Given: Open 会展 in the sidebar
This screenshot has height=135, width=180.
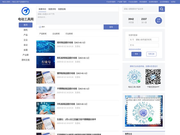Looking at the screenshot, I should pyautogui.click(x=25, y=50).
